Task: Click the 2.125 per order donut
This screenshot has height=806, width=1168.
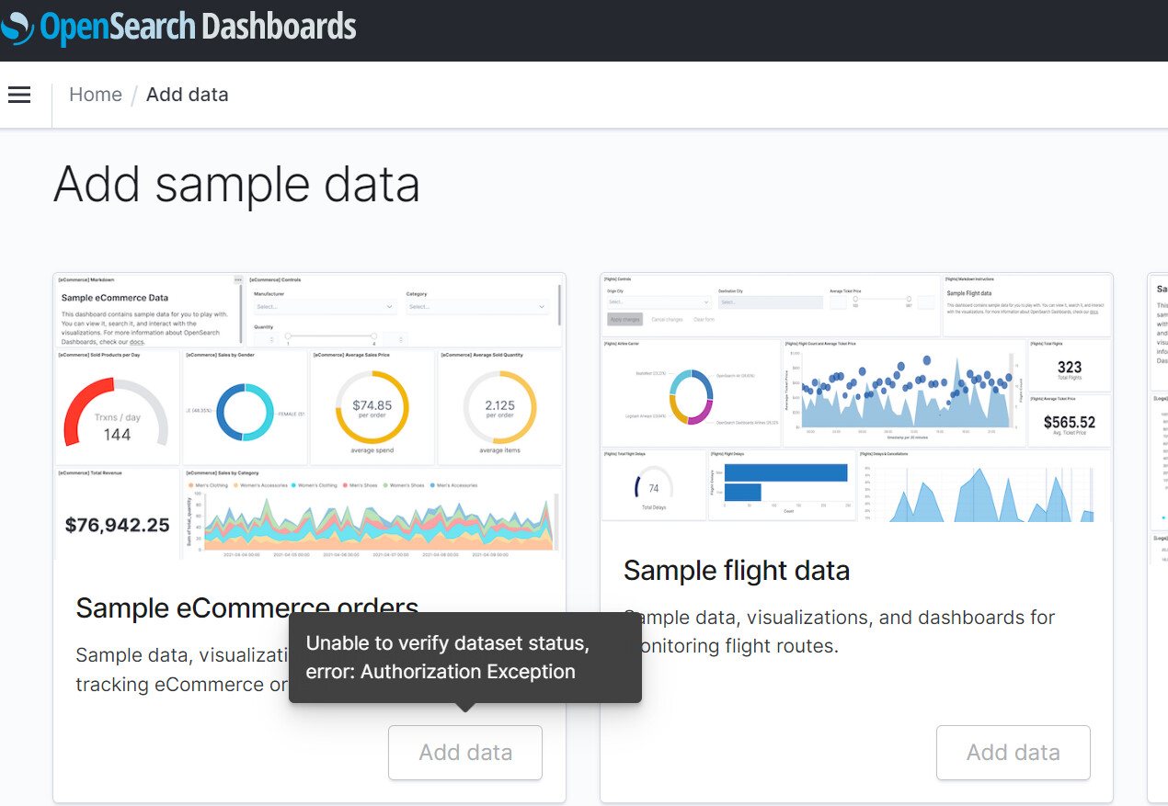Action: tap(499, 407)
